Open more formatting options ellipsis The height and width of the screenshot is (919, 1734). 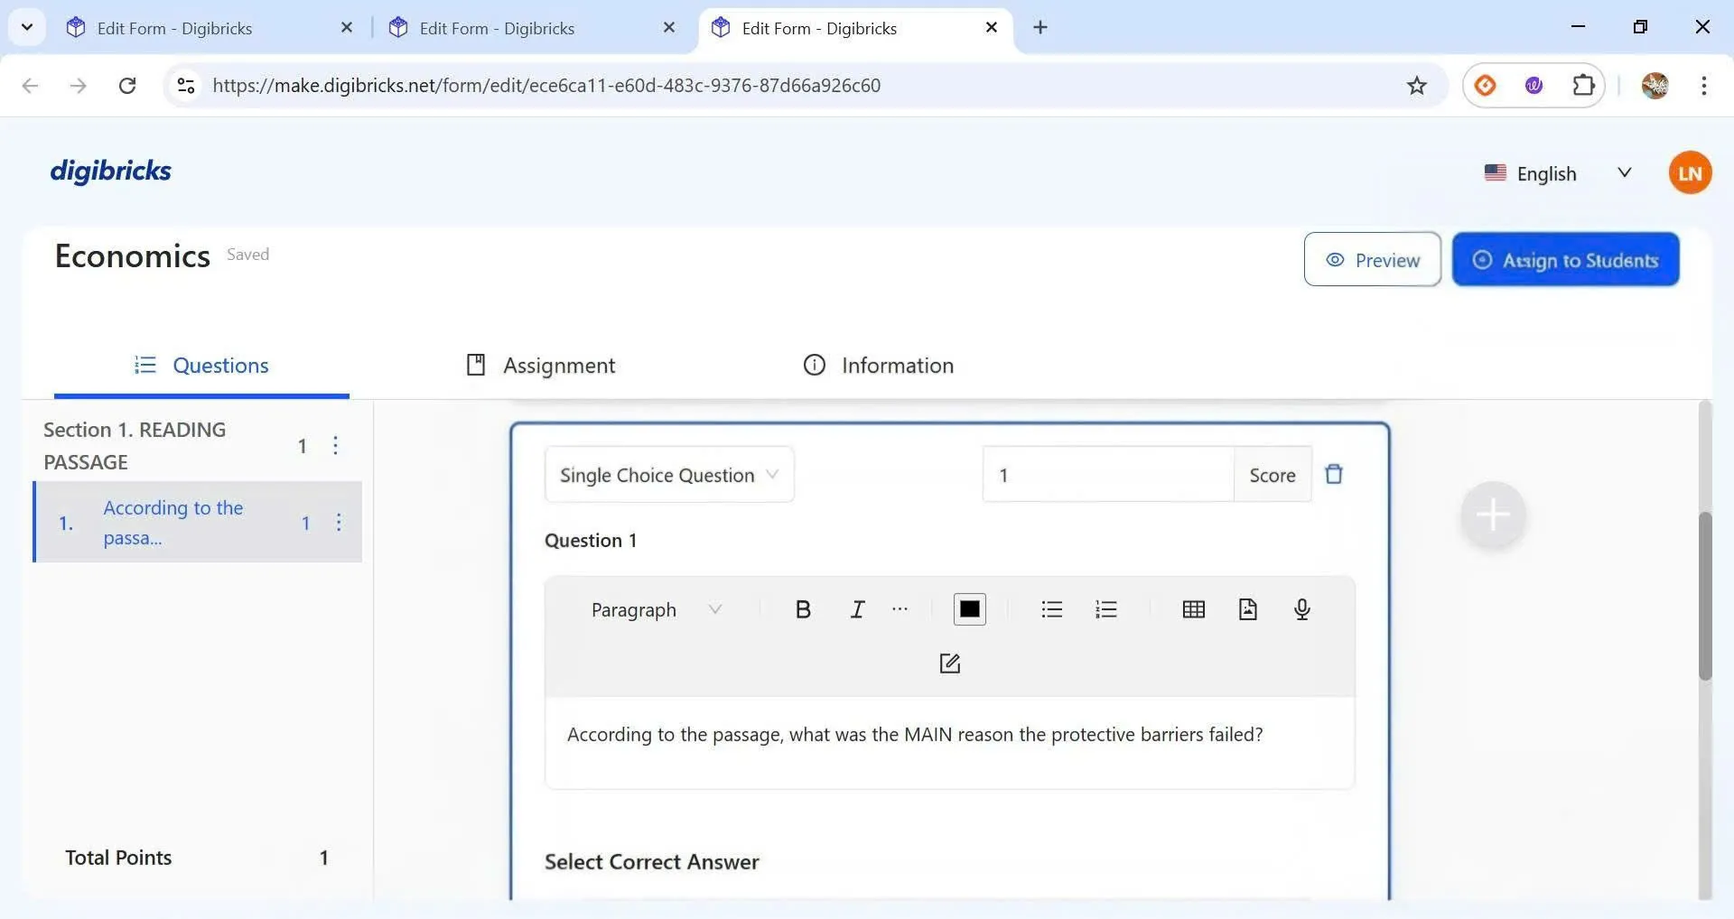click(900, 609)
